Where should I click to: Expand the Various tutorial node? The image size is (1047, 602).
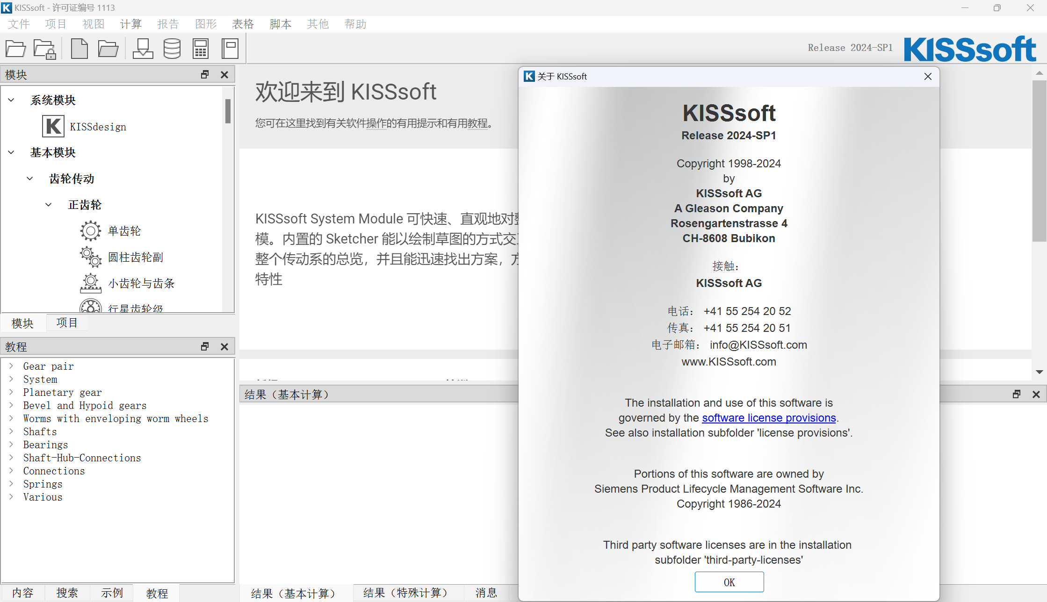(x=11, y=497)
